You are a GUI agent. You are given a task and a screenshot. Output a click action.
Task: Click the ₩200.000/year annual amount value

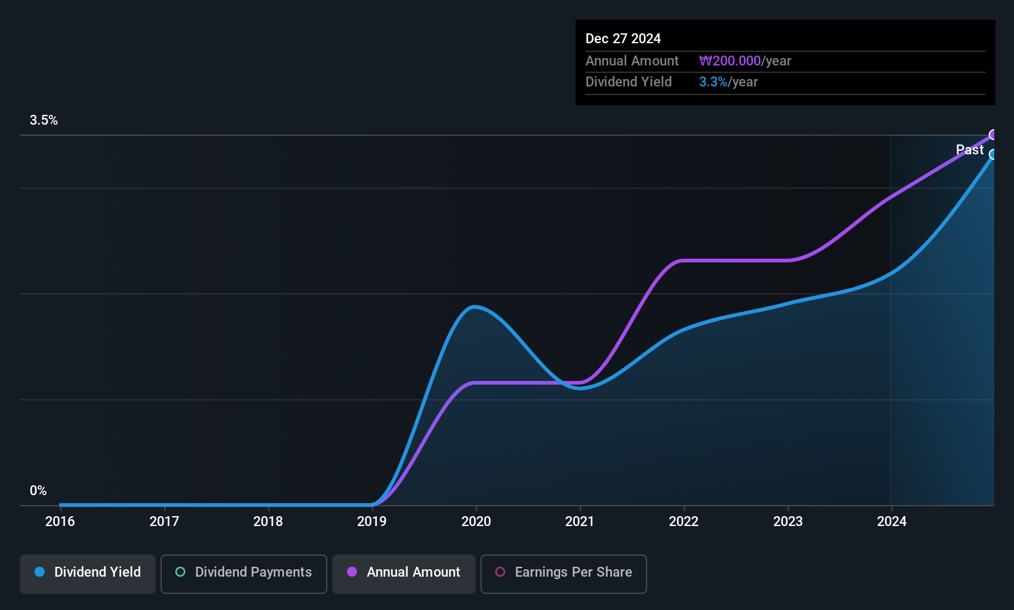coord(745,61)
